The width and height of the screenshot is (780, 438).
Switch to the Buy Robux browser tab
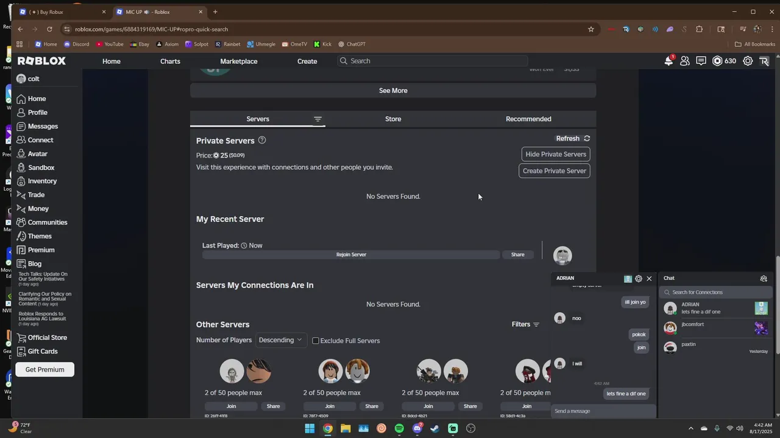(62, 12)
